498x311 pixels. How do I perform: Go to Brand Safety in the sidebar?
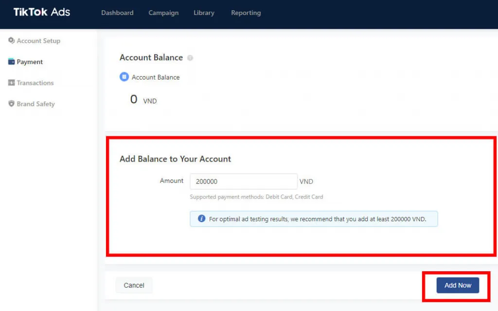(36, 104)
